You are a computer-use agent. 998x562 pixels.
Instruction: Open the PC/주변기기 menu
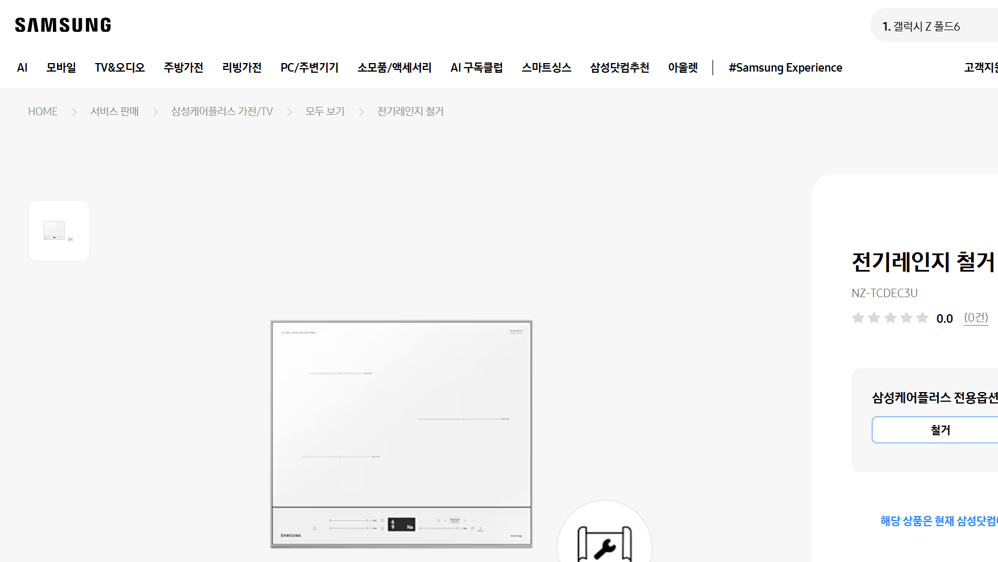click(310, 68)
